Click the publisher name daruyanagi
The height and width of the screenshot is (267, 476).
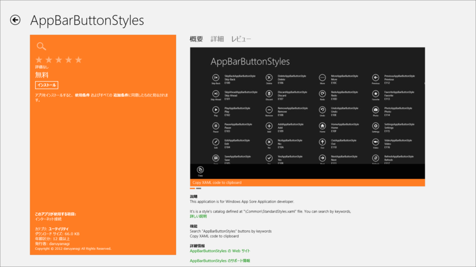pyautogui.click(x=59, y=244)
